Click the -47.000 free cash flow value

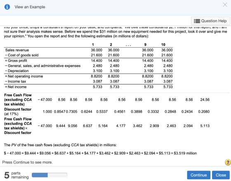pos(45,99)
